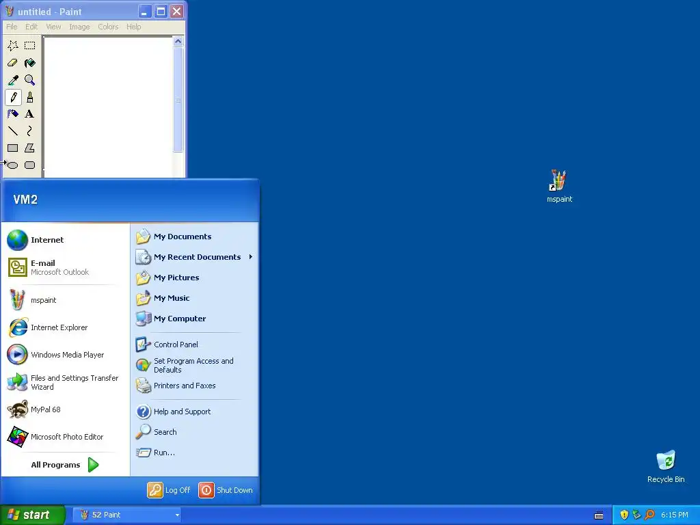Pick the Pick Color eyedropper tool
The height and width of the screenshot is (525, 700).
(13, 81)
